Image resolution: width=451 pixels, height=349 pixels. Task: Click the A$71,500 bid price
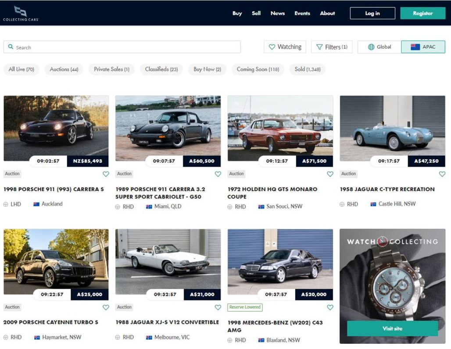tap(314, 161)
